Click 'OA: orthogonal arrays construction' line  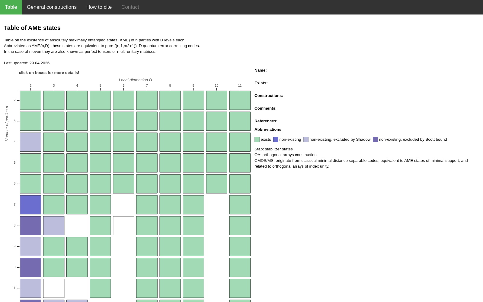(x=286, y=155)
